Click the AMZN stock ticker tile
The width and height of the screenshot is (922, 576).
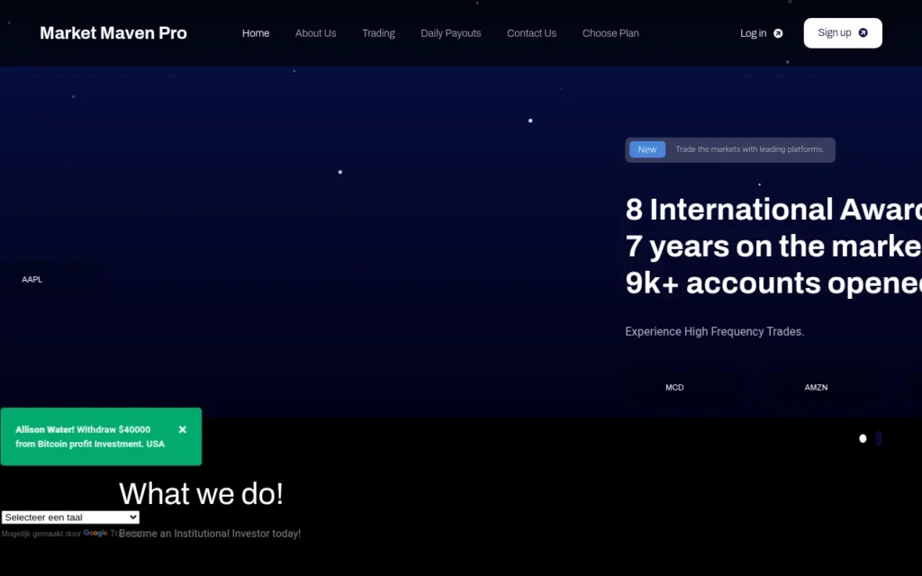[816, 387]
